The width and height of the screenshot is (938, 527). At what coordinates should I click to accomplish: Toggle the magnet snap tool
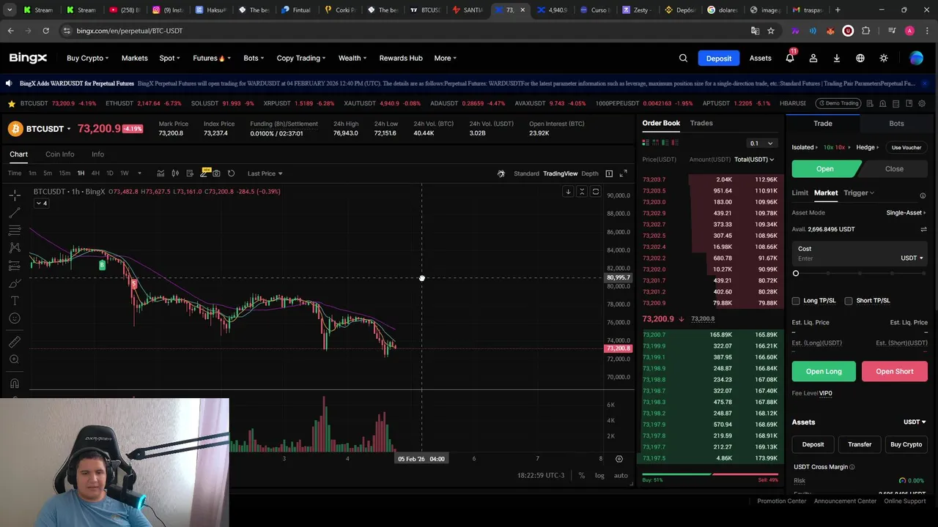pos(15,383)
